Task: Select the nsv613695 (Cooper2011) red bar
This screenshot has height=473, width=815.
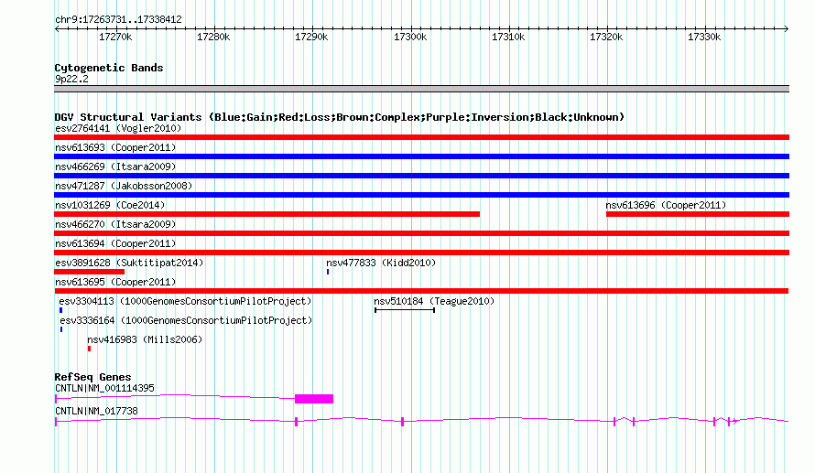Action: 421,291
